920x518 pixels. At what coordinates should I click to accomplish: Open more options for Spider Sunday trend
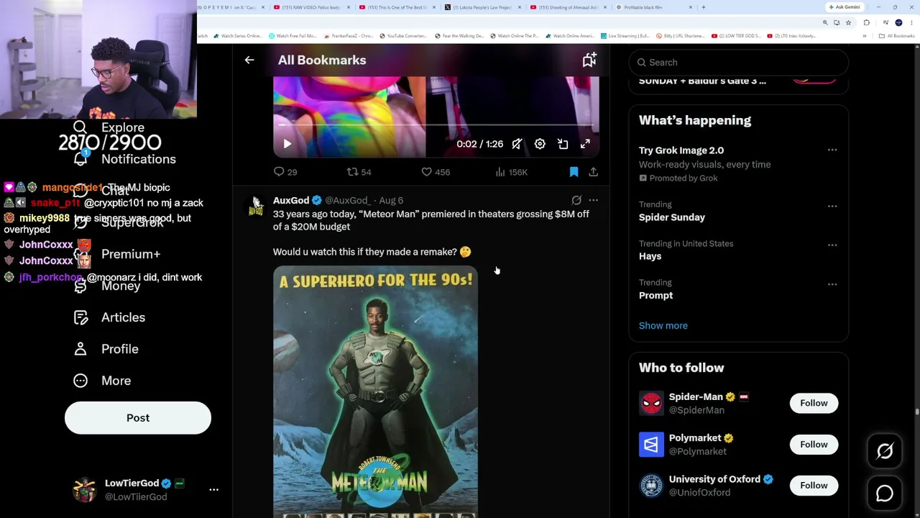(832, 206)
